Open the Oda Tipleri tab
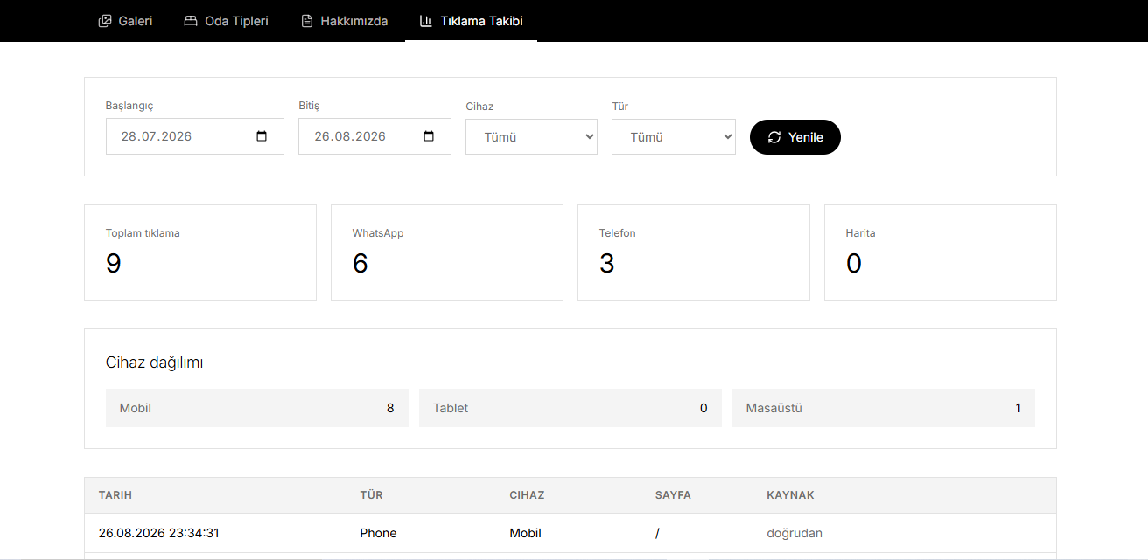The height and width of the screenshot is (560, 1148). (x=226, y=21)
